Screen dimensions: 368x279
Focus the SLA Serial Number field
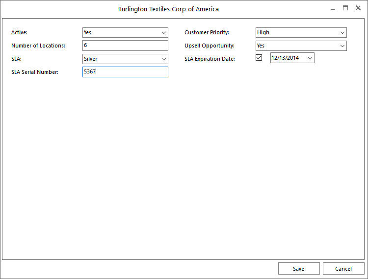125,72
